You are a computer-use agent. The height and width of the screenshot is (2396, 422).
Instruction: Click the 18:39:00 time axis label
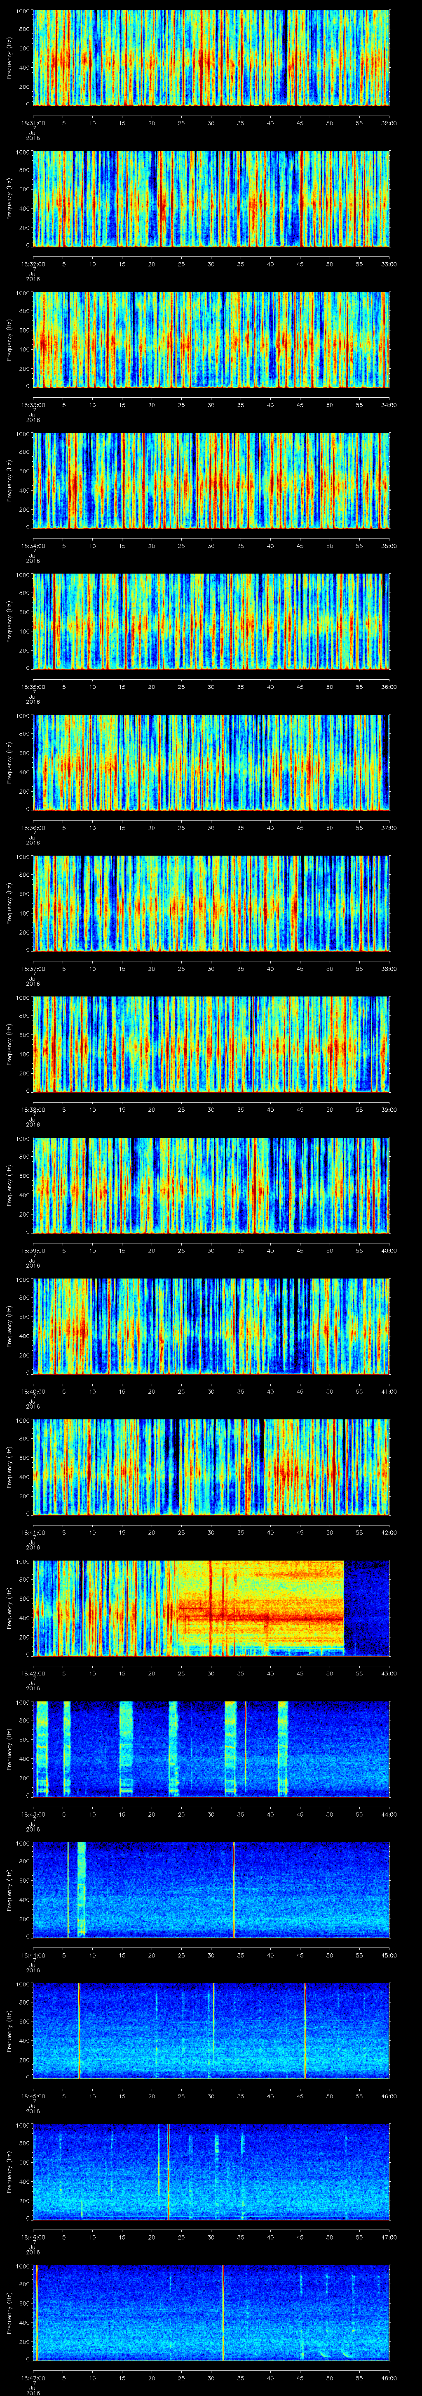tap(33, 1250)
